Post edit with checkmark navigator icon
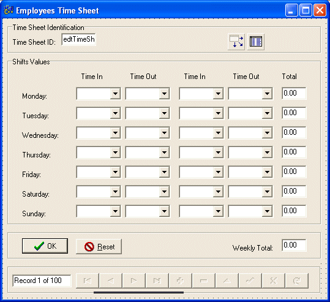330x302 pixels. pos(250,281)
